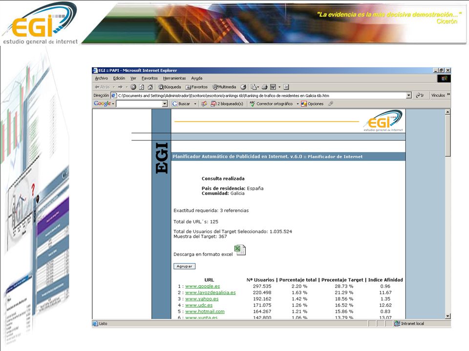The width and height of the screenshot is (469, 351).
Task: Open the Edición menu
Action: (x=119, y=78)
